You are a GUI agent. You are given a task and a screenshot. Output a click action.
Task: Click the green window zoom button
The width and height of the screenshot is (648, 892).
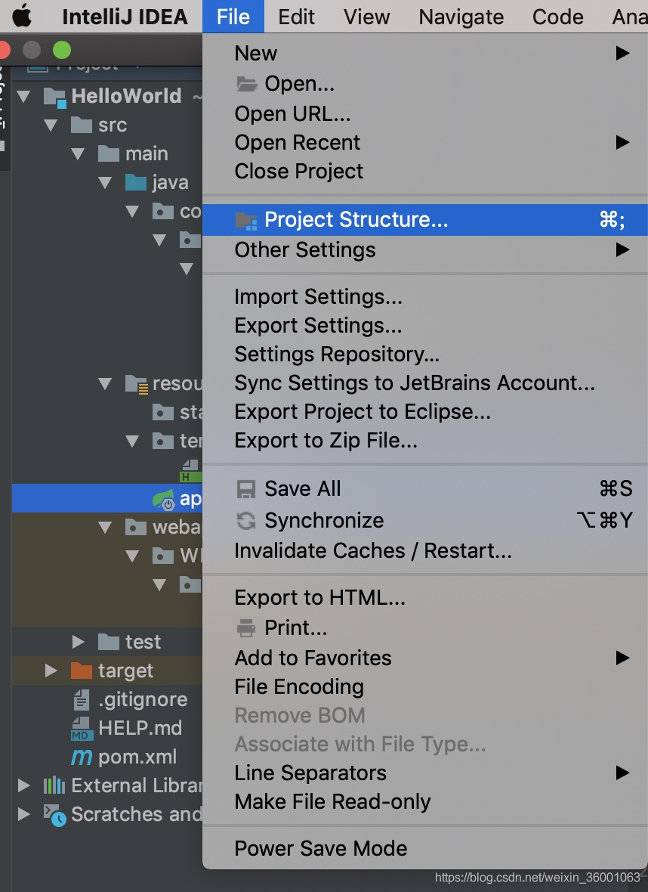tap(62, 50)
